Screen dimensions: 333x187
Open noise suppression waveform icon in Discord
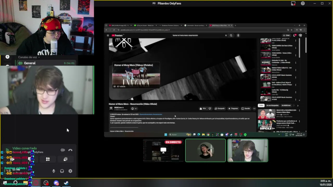coord(63,150)
